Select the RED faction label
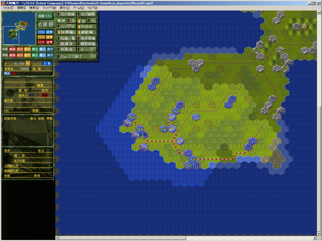Image resolution: width=322 pixels, height=241 pixels. pyautogui.click(x=13, y=73)
